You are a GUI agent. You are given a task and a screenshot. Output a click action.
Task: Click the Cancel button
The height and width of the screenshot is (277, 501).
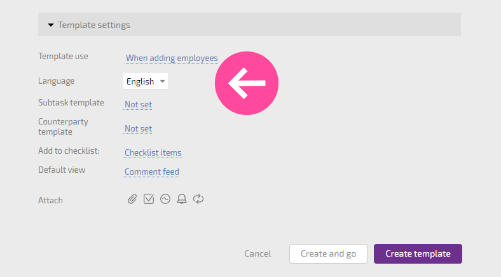[x=257, y=253]
